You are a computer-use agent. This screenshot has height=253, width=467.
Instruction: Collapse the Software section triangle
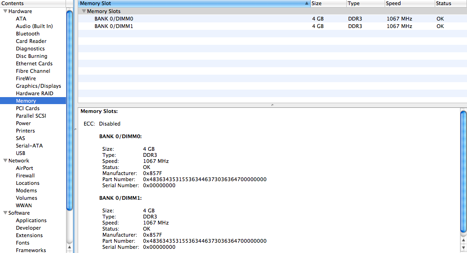(5, 213)
